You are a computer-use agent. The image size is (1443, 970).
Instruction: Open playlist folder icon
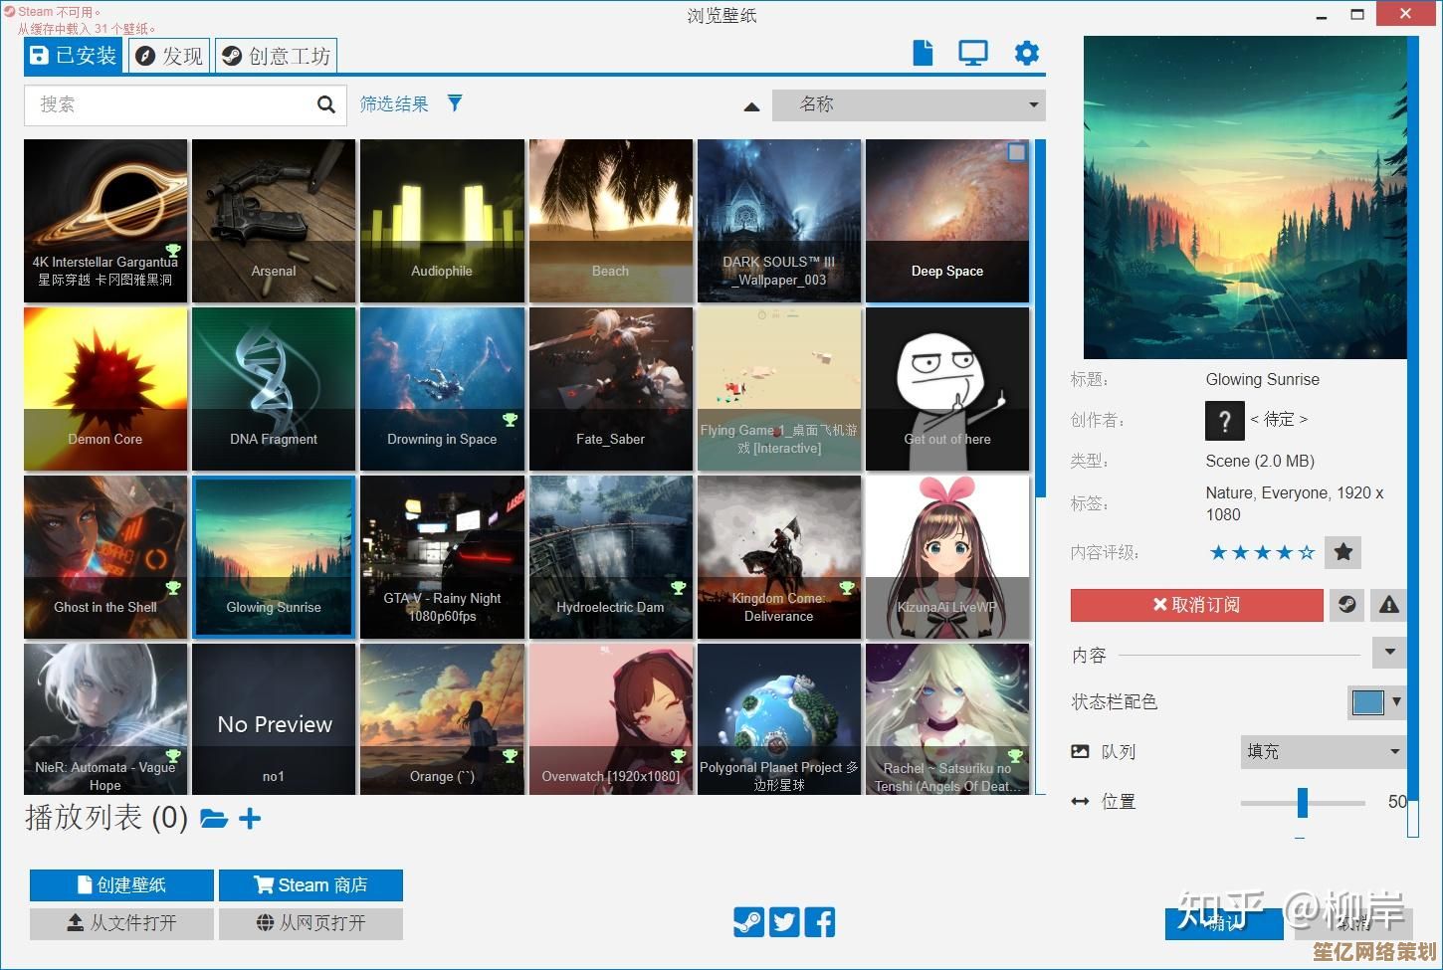[214, 819]
